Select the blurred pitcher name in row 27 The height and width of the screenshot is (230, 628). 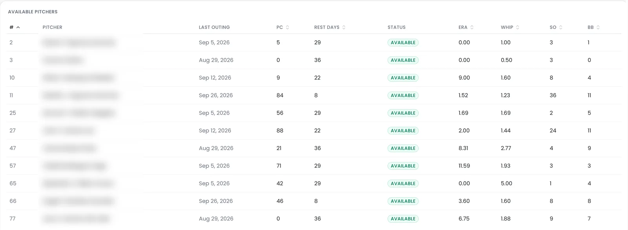(69, 131)
